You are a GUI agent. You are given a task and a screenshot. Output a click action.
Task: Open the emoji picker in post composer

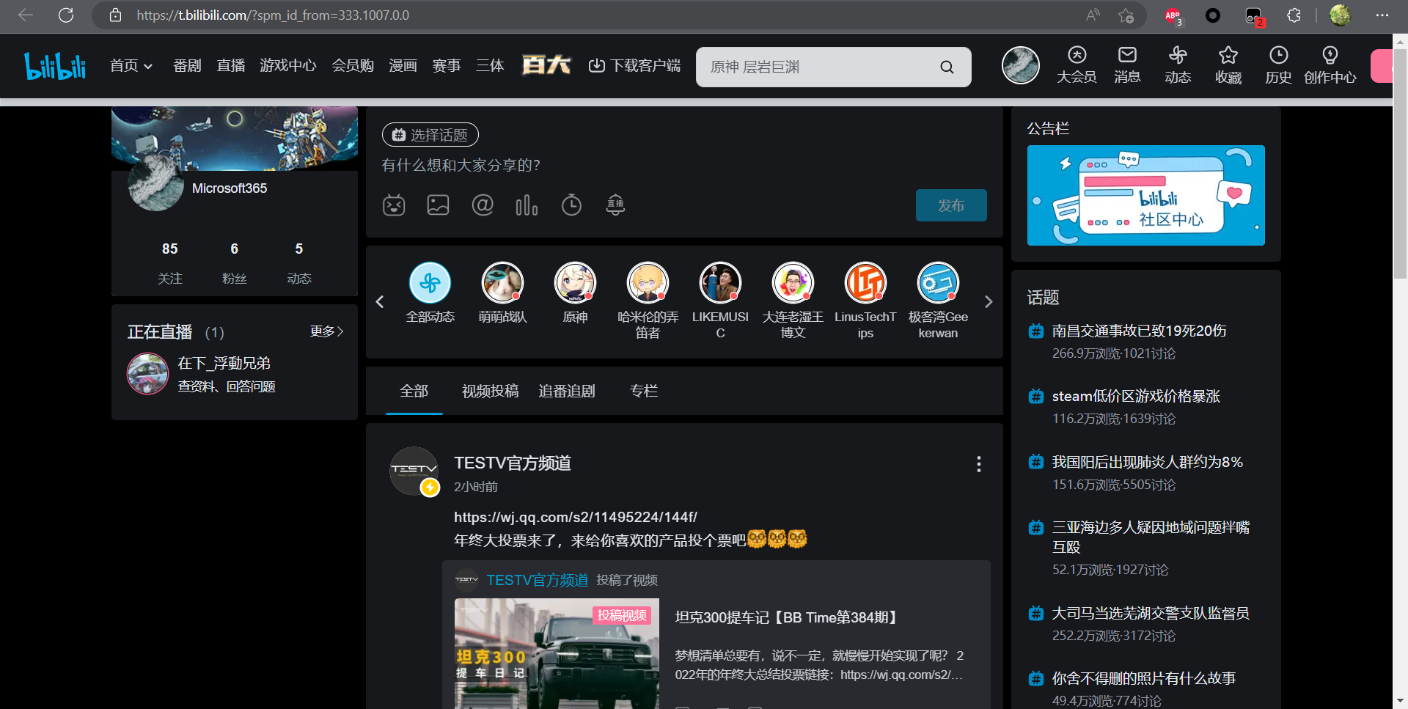[x=394, y=205]
